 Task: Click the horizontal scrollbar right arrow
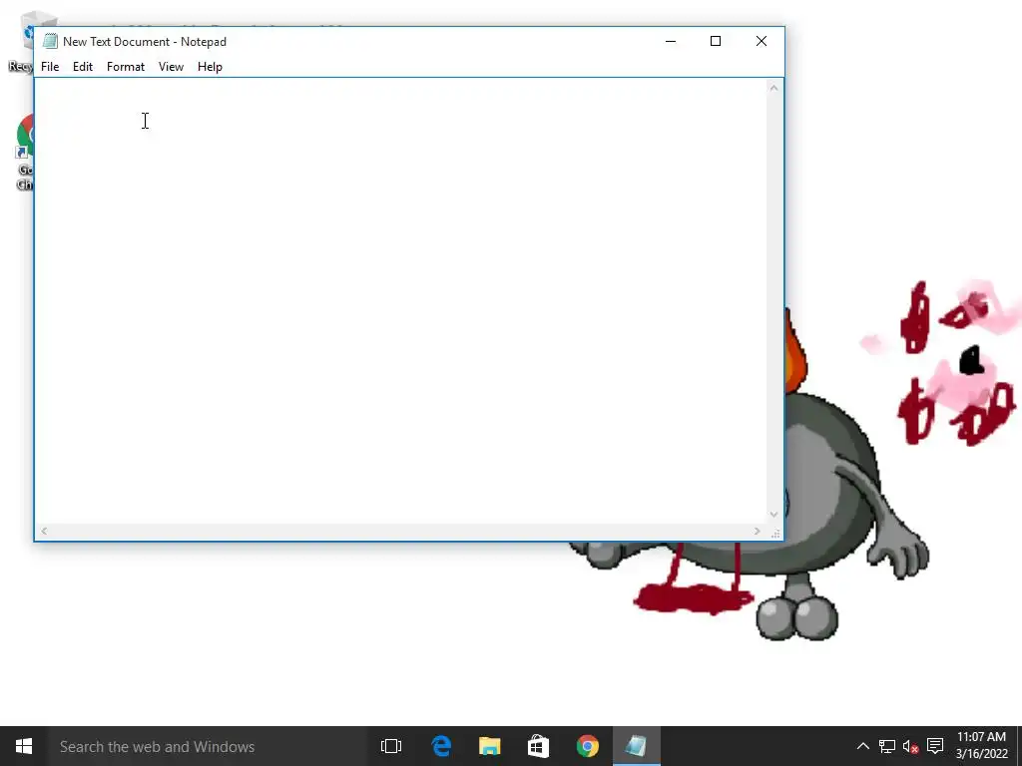pyautogui.click(x=758, y=532)
